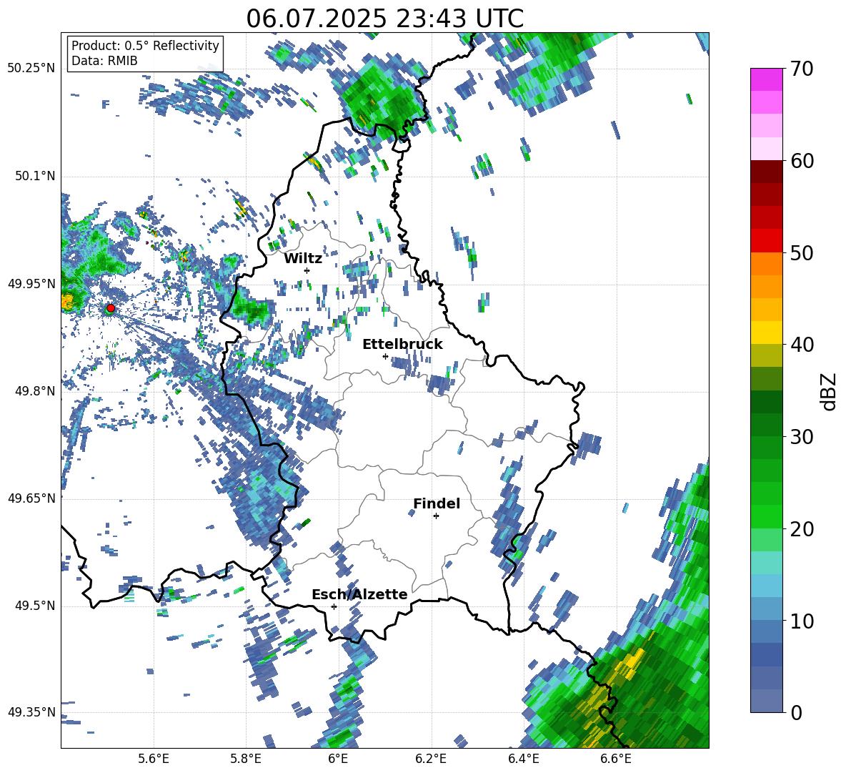Click the 49.35°N latitude label
Image resolution: width=846 pixels, height=773 pixels.
pos(31,712)
